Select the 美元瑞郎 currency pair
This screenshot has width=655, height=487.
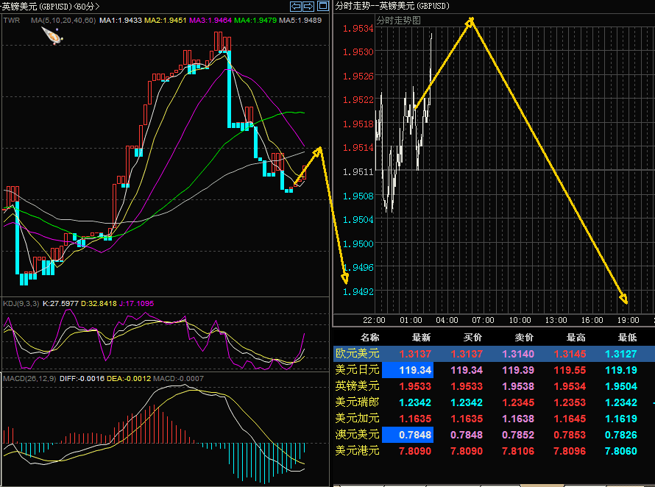[x=358, y=402]
